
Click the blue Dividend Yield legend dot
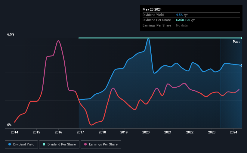(10, 144)
